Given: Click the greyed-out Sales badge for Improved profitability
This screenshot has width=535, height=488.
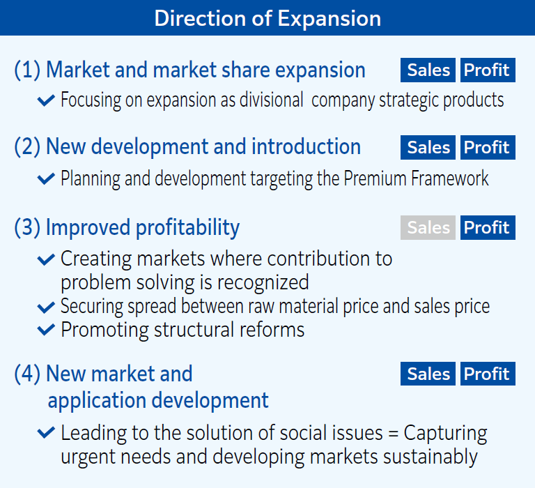Looking at the screenshot, I should click(x=428, y=227).
